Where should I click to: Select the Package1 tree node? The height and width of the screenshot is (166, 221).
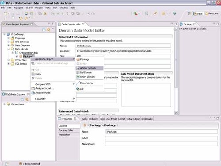(x=28, y=56)
